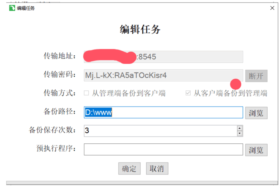Screen dimensions: 280x187
Task: Check the 从管理端备份到客户端 checkbox
Action: coord(86,93)
